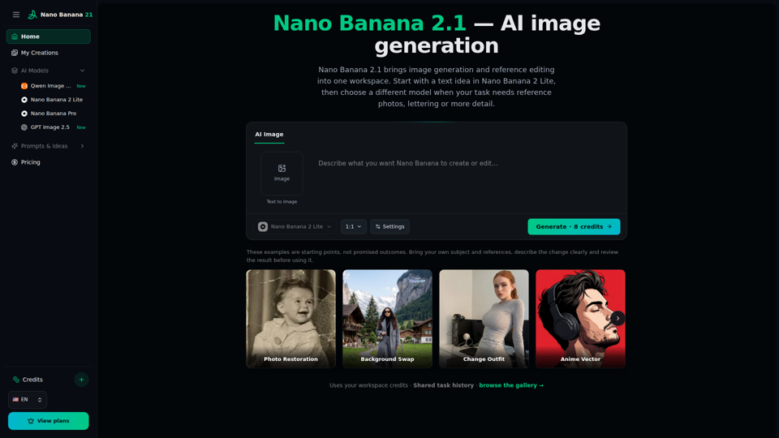Expand the Prompts & Ideas section
Screen dimensions: 779x438
pos(48,146)
